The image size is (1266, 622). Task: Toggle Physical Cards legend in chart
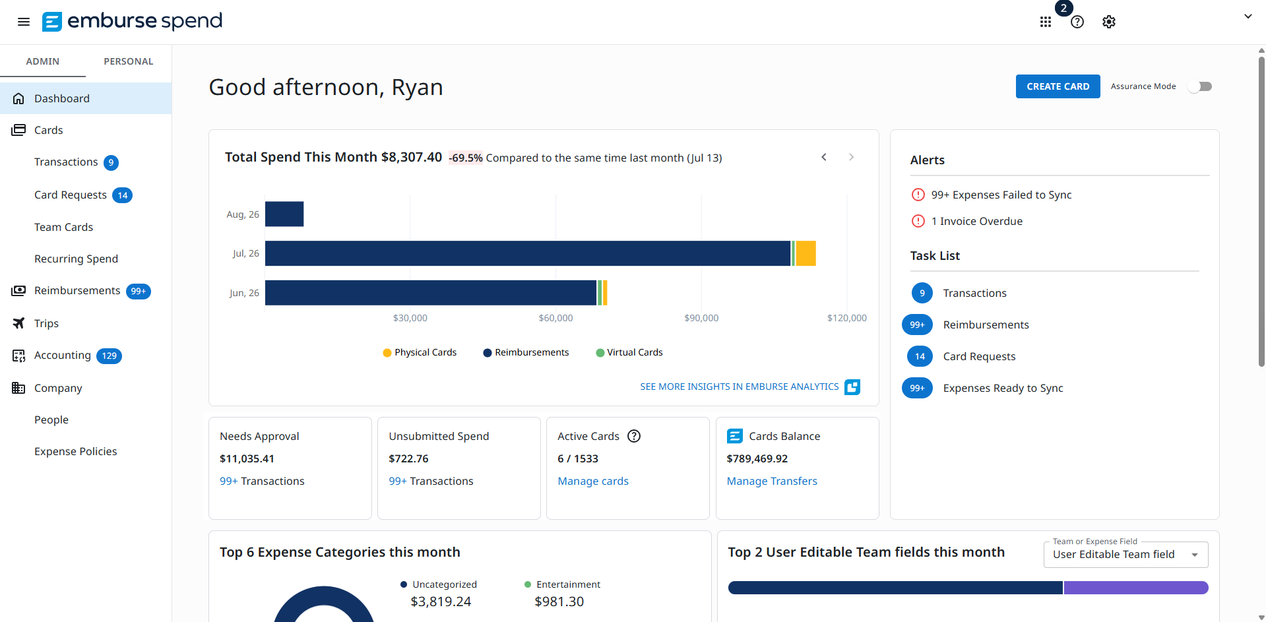[x=420, y=353]
